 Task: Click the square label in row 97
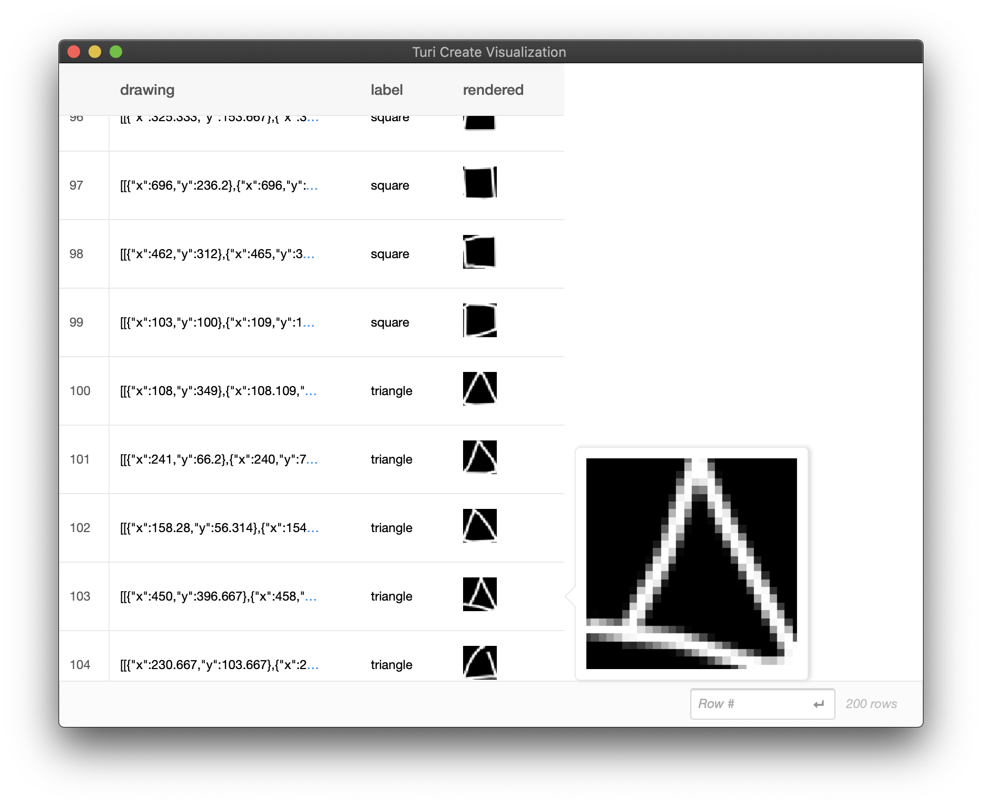[390, 186]
